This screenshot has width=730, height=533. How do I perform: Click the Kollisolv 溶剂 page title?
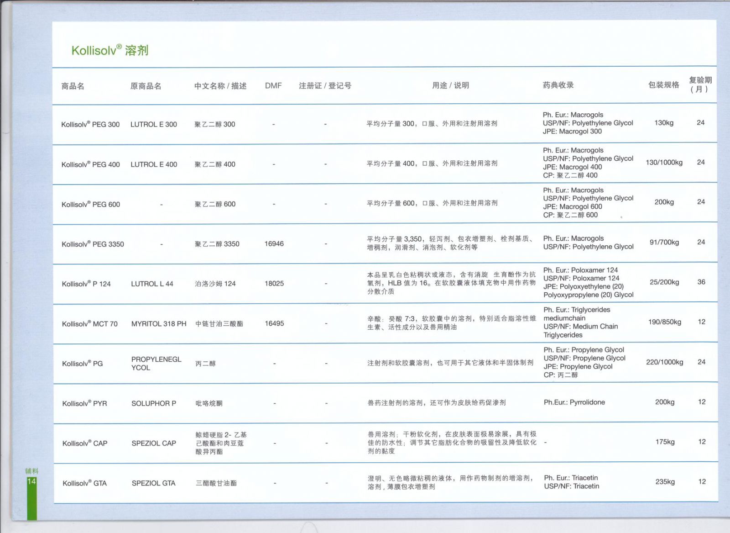[110, 50]
